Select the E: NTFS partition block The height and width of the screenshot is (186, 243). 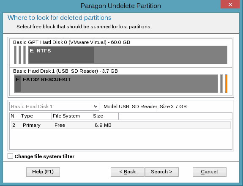(x=128, y=55)
